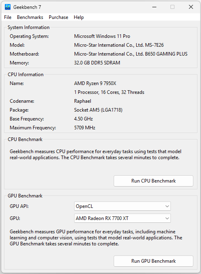The height and width of the screenshot is (274, 201).
Task: Click the 5709 MHz maximum frequency value
Action: click(x=85, y=128)
